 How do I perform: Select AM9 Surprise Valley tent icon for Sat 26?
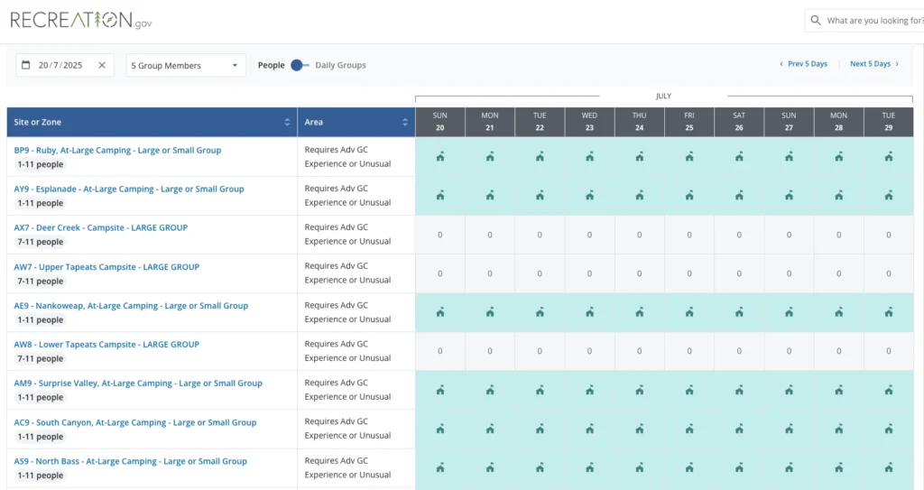739,391
